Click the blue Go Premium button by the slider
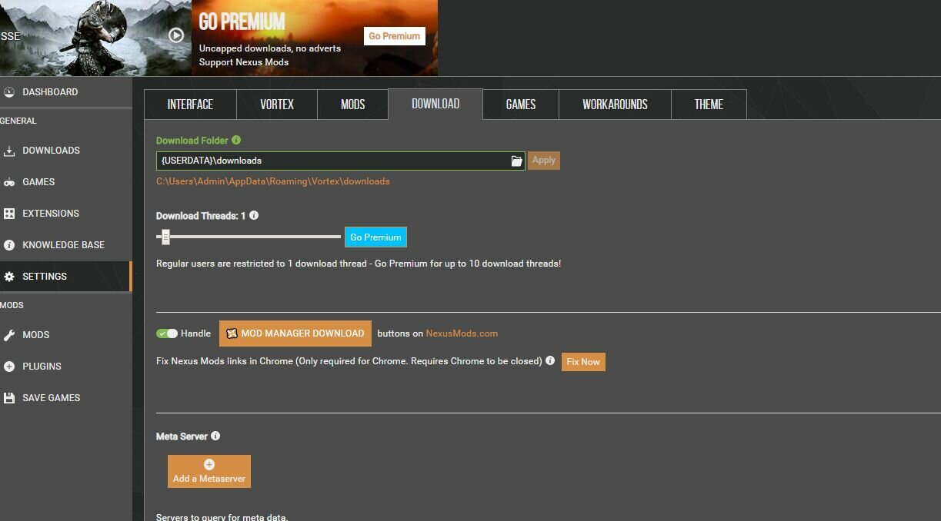Image resolution: width=941 pixels, height=521 pixels. [375, 237]
